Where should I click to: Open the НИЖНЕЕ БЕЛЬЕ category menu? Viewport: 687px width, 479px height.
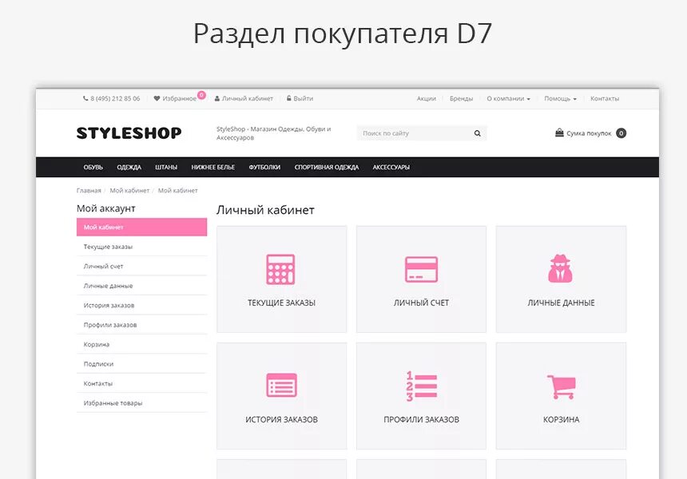[213, 168]
